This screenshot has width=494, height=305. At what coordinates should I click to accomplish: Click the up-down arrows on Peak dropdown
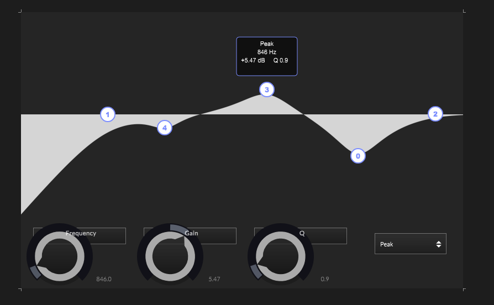click(438, 244)
